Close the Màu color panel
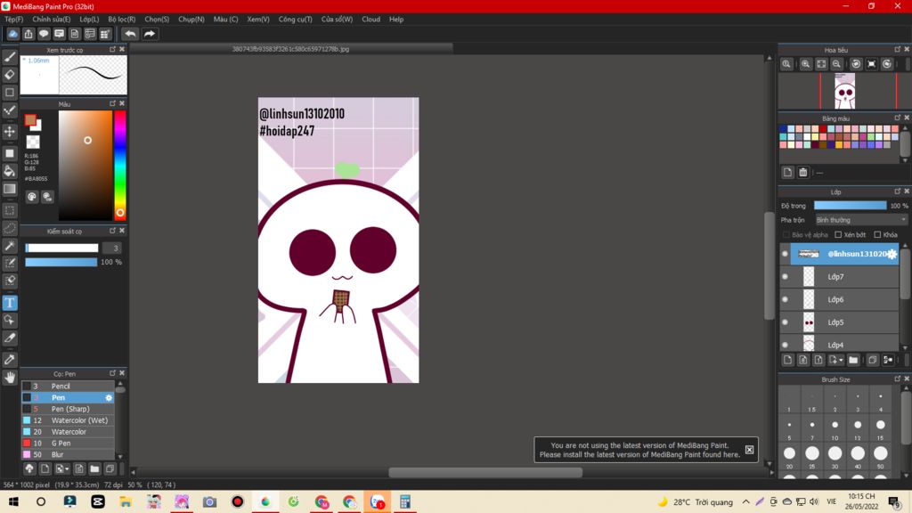 122,103
